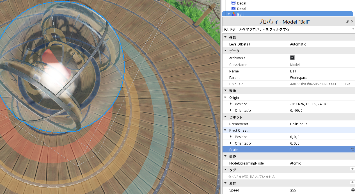Collapse the ピボット section
Screen dimensions: 355x194
click(x=225, y=117)
